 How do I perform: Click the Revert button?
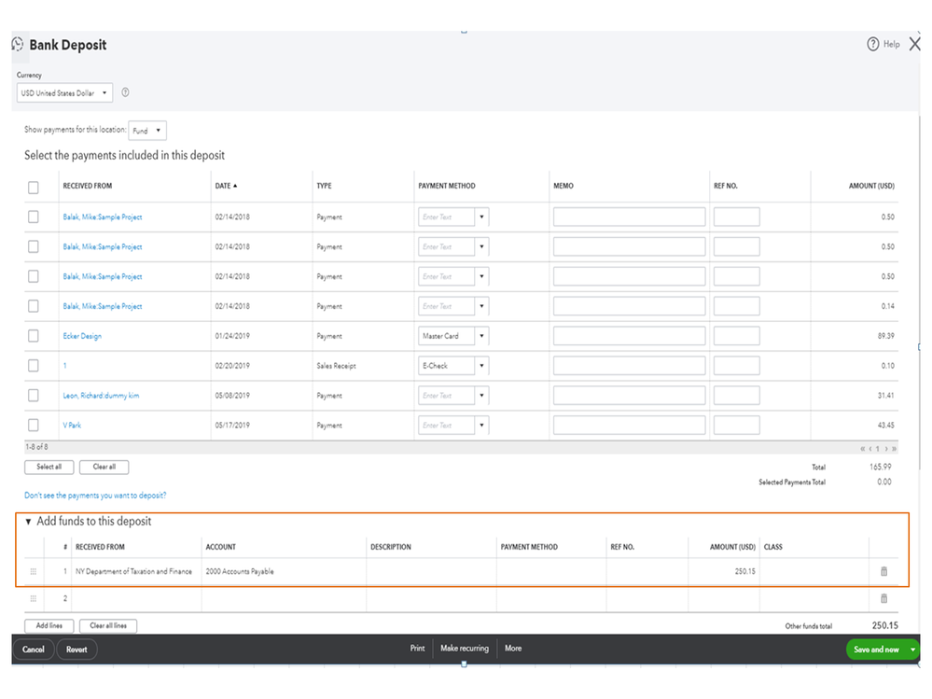[77, 650]
